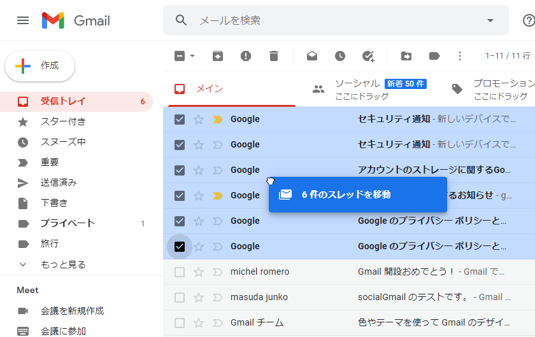This screenshot has height=337, width=535.
Task: Mark selected messages as read
Action: 312,56
